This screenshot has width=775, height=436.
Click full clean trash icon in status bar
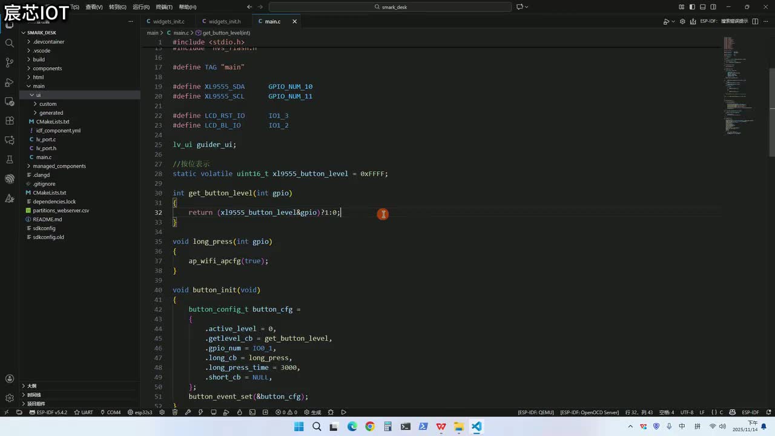[x=175, y=412]
